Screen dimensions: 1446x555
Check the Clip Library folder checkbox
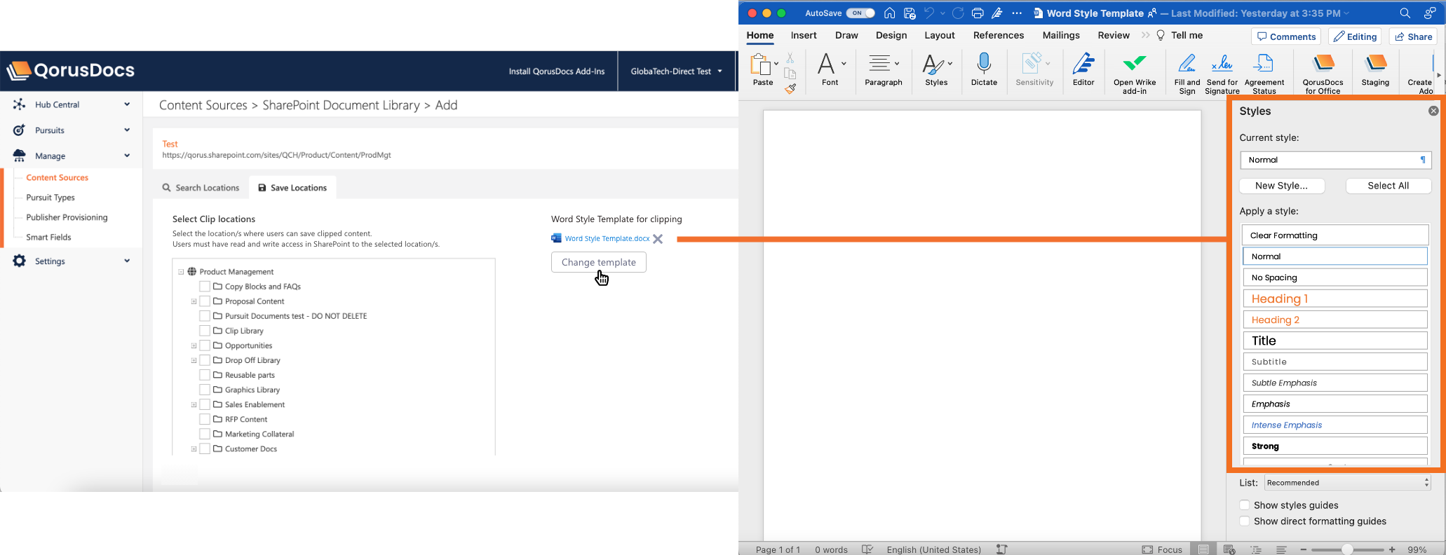[x=205, y=331]
